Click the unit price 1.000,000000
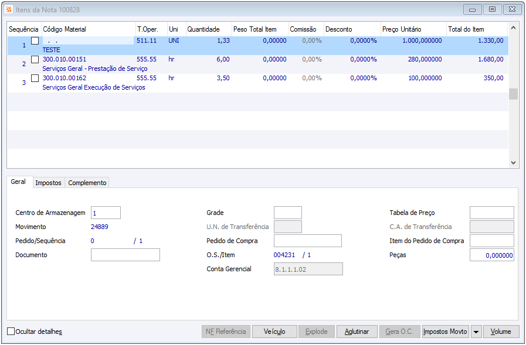This screenshot has height=345, width=526. coord(422,40)
